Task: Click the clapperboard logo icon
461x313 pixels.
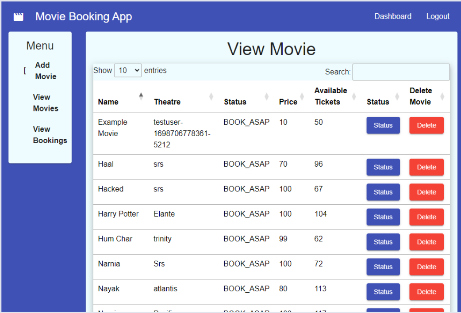Action: 19,17
